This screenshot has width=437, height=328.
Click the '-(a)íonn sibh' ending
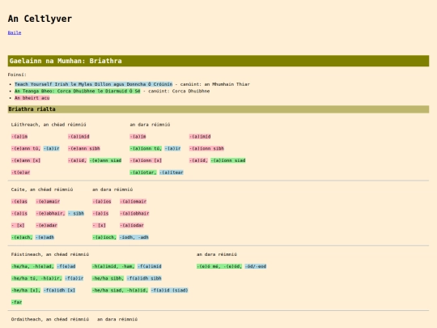tap(207, 148)
